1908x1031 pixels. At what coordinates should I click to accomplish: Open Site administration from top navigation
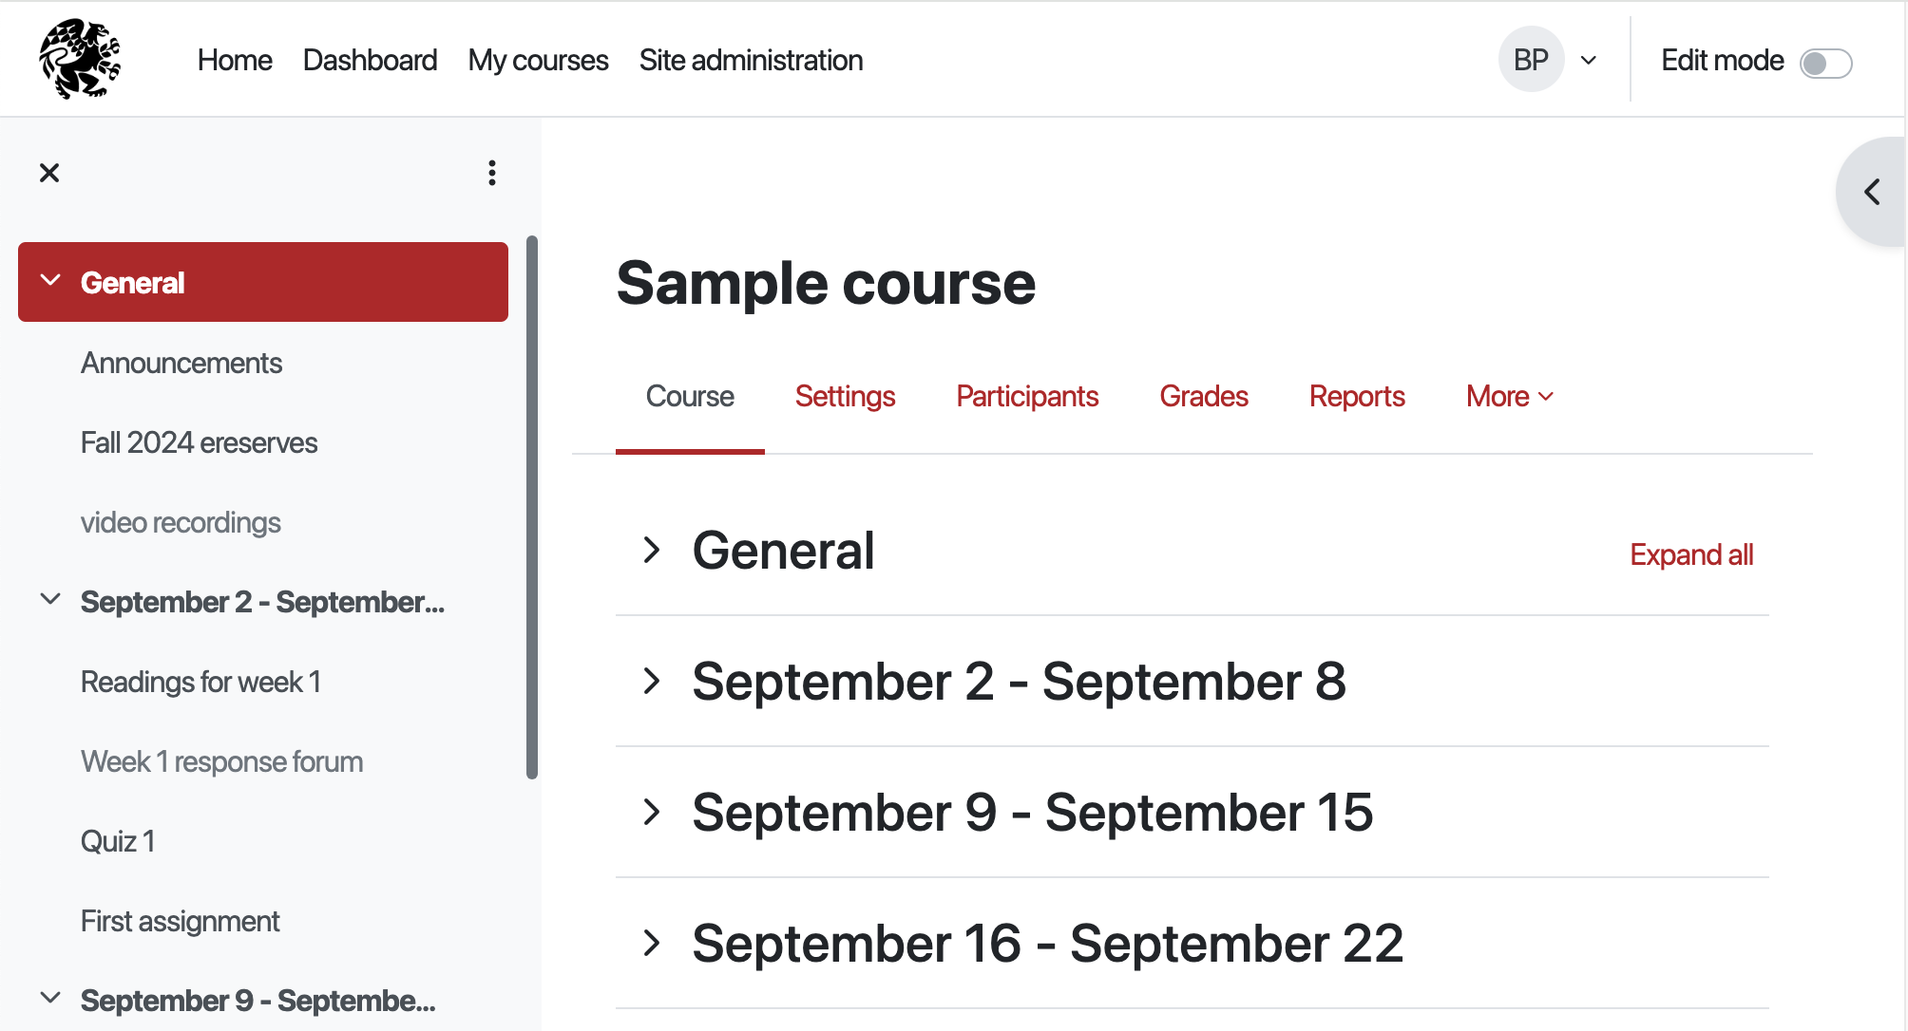click(751, 60)
